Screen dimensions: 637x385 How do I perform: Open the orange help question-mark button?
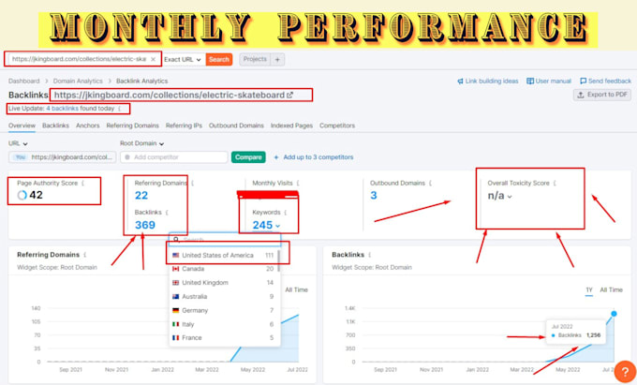click(625, 372)
